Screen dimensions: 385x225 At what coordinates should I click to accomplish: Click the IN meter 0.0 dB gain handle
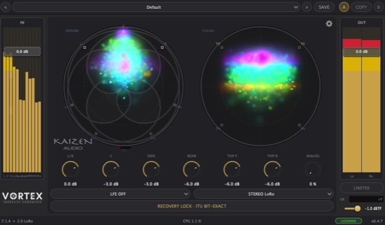[x=22, y=51]
